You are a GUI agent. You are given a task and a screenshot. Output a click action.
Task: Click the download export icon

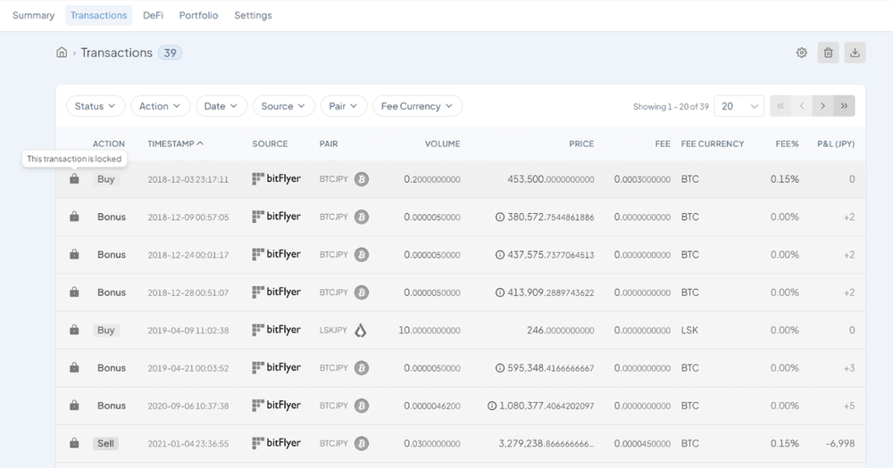855,53
